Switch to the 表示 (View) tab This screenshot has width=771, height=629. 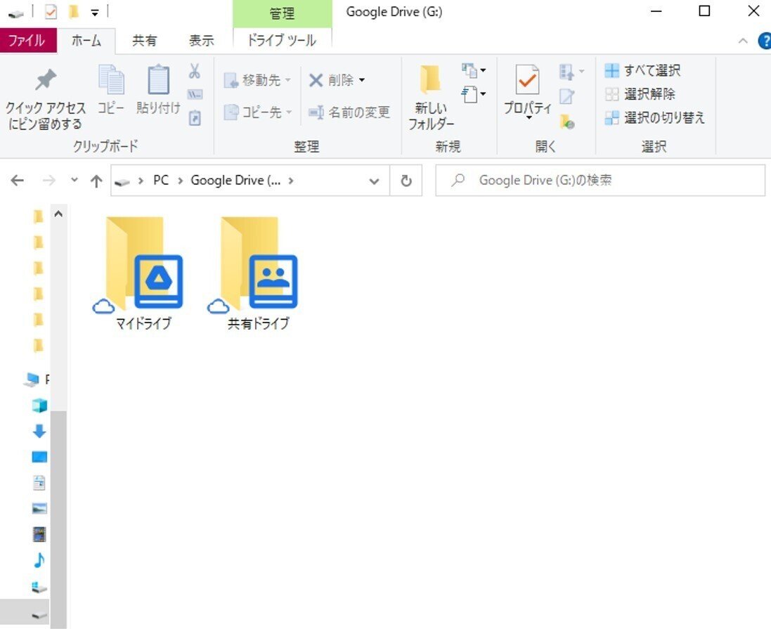click(x=202, y=41)
